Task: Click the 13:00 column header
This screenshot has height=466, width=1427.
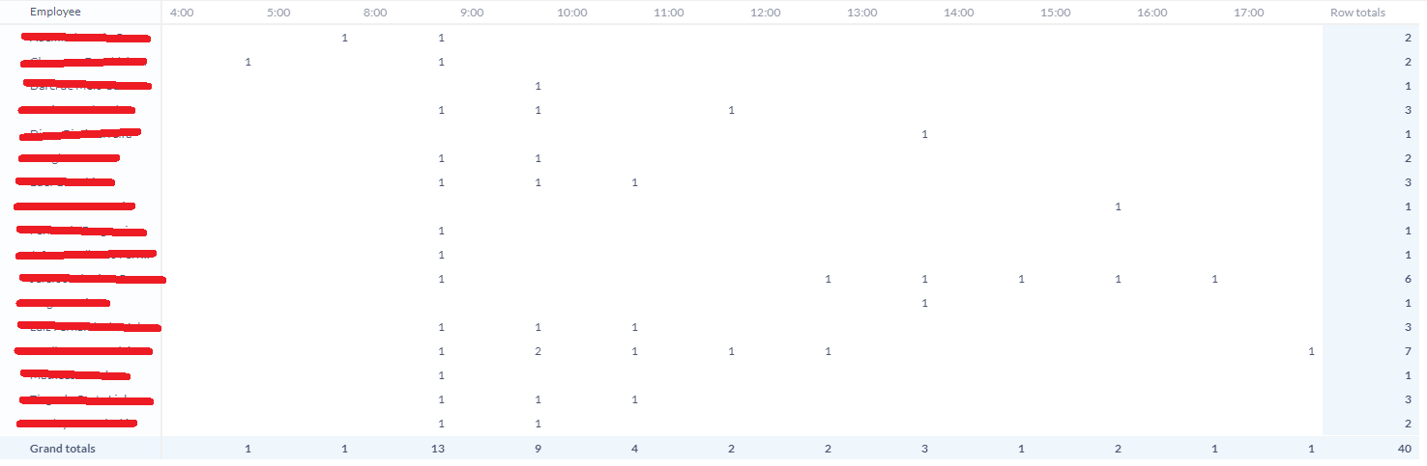Action: pyautogui.click(x=861, y=13)
